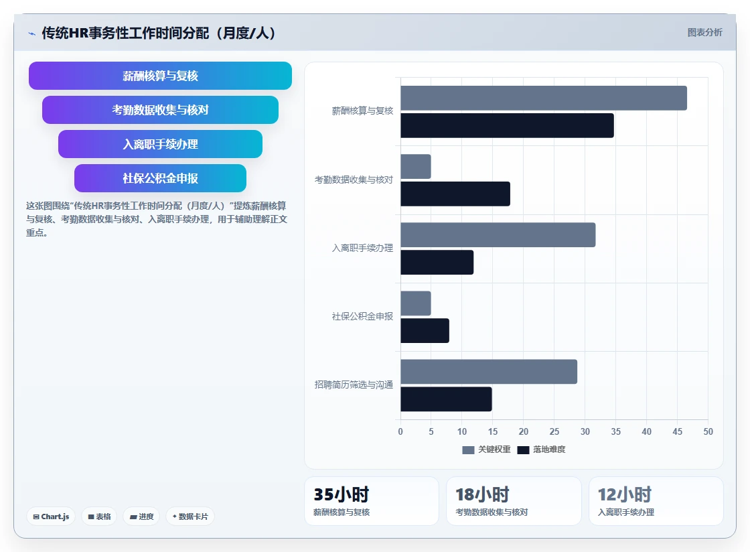
Task: Click the description paragraph starting 这张图围绕
Action: (x=157, y=219)
